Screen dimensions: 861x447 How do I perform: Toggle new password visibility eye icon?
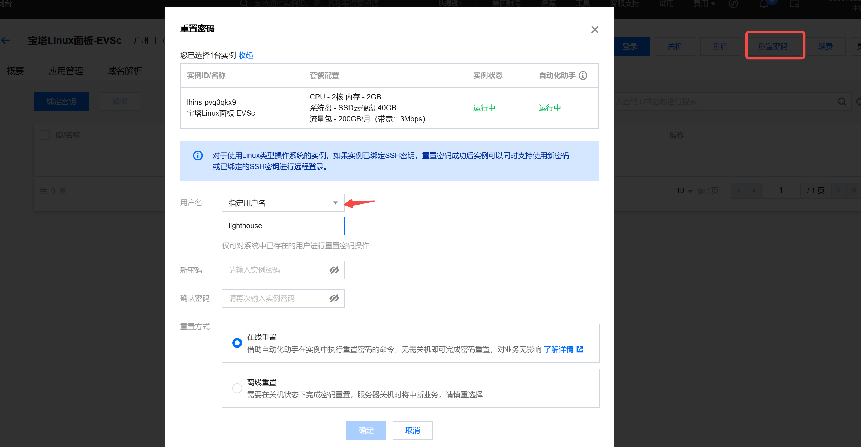coord(334,270)
